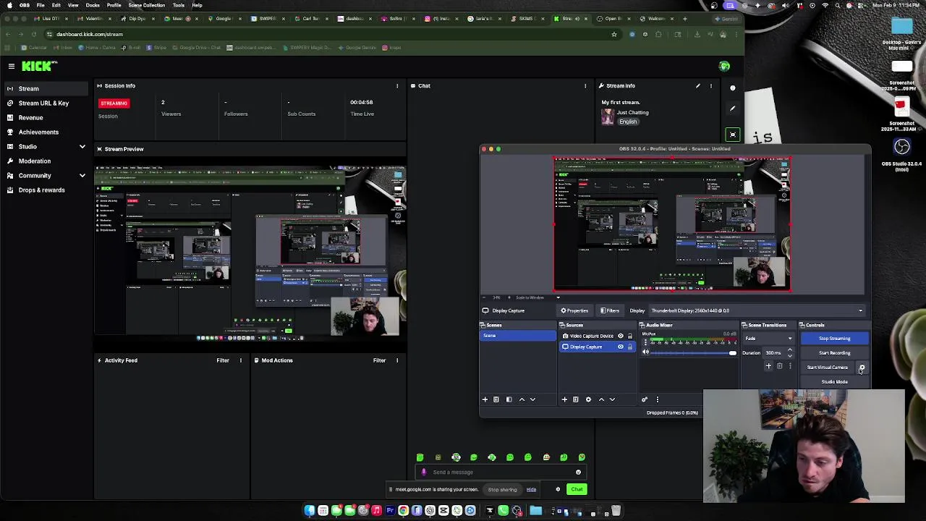
Task: Move the scene up in list
Action: (522, 399)
